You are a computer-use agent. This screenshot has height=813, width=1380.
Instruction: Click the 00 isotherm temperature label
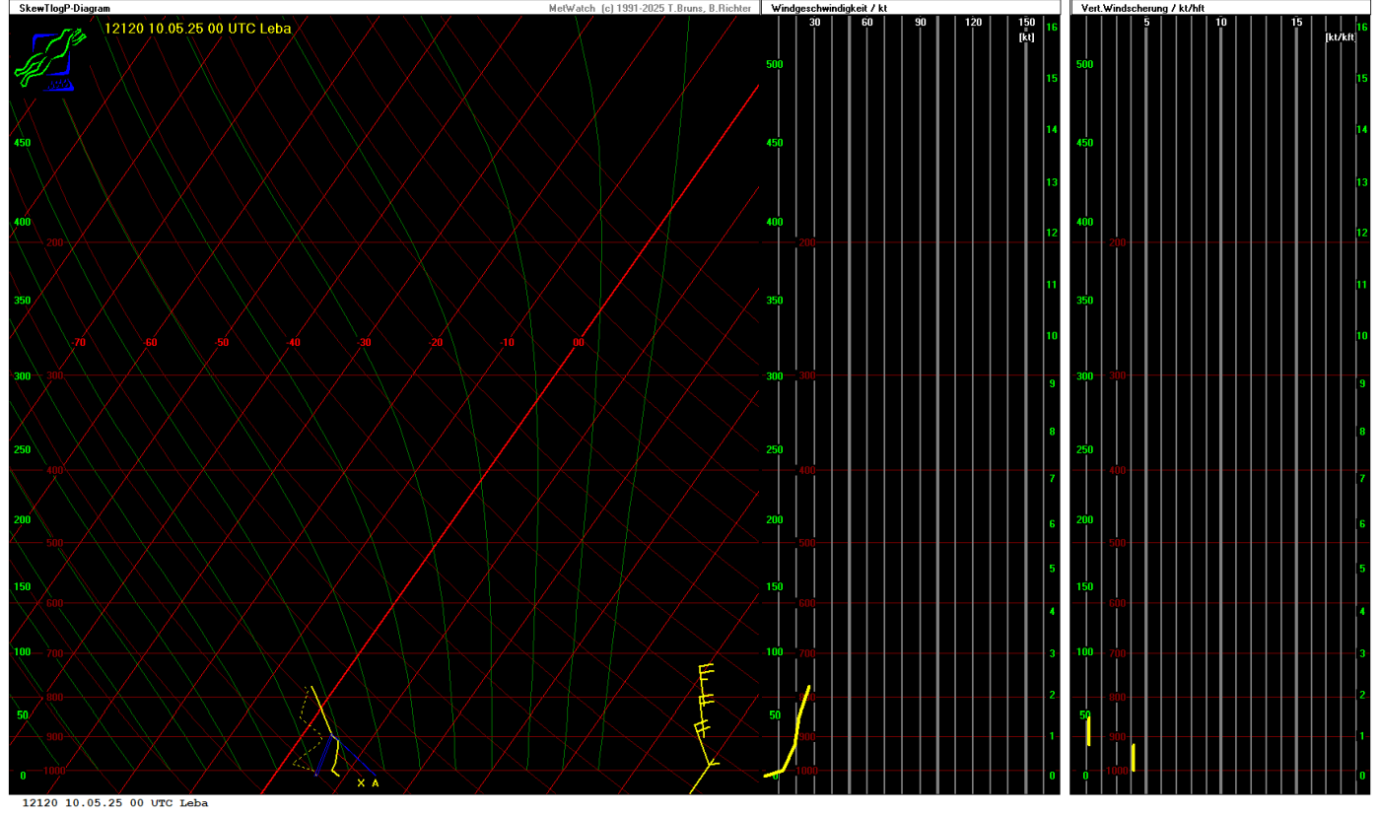click(x=579, y=343)
